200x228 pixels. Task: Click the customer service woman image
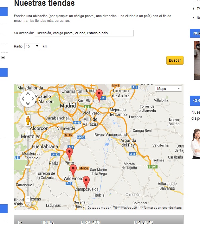195,144
